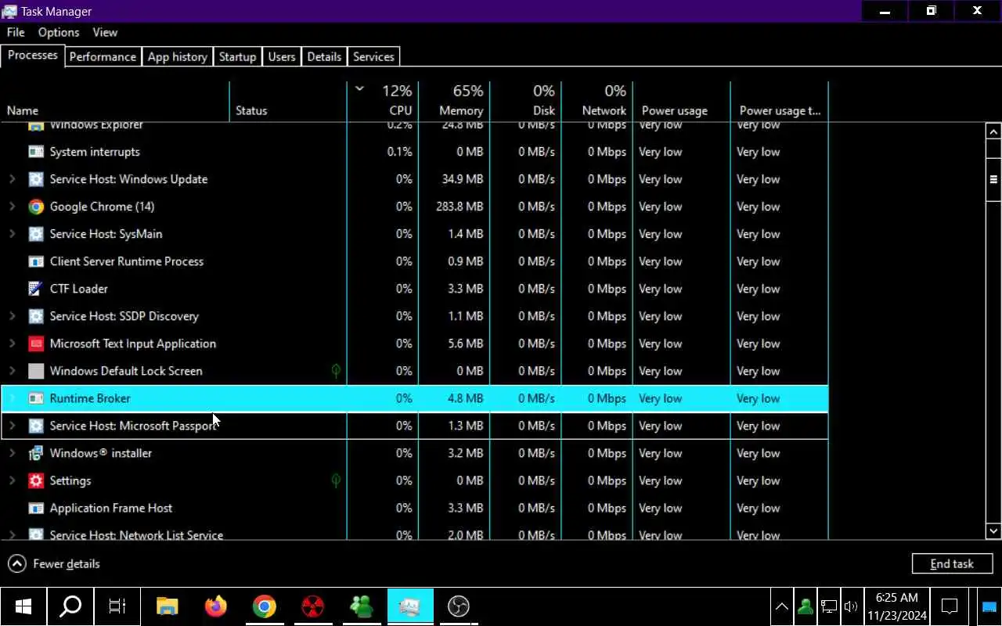Click the vertical scrollbar thumb
Viewport: 1002px width, 626px height.
click(x=993, y=179)
